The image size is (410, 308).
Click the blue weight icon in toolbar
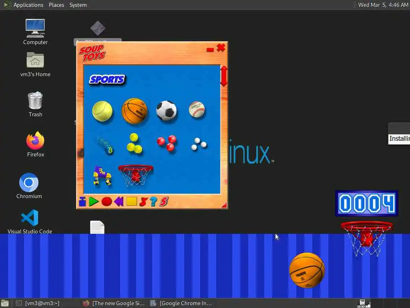tap(82, 202)
